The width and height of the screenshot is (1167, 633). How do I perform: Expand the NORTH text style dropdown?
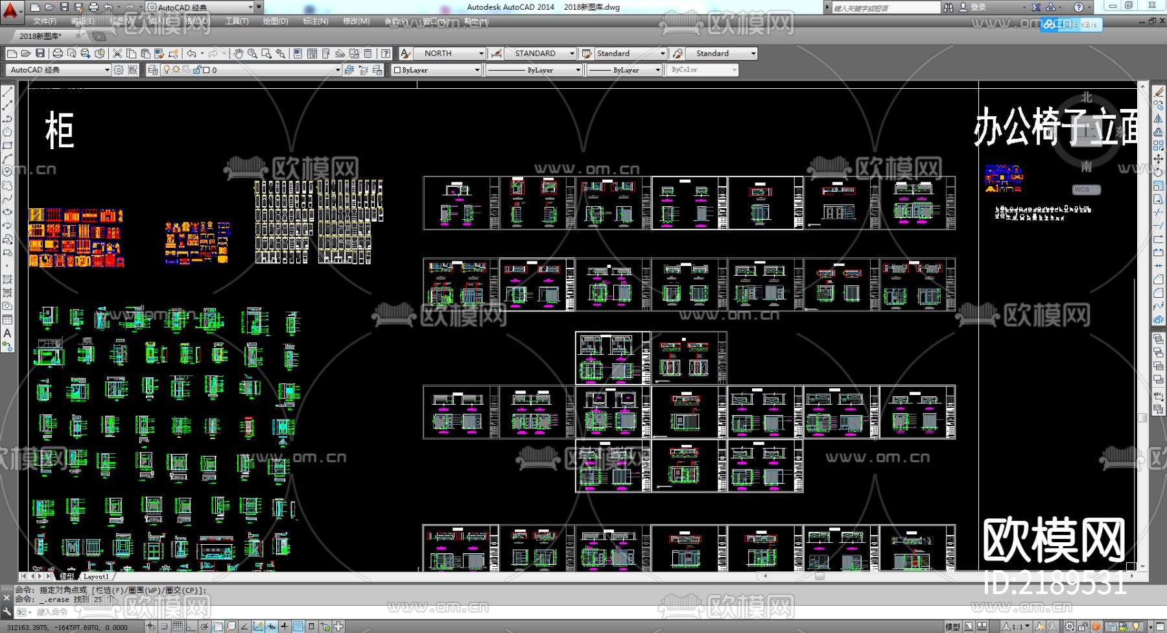481,53
